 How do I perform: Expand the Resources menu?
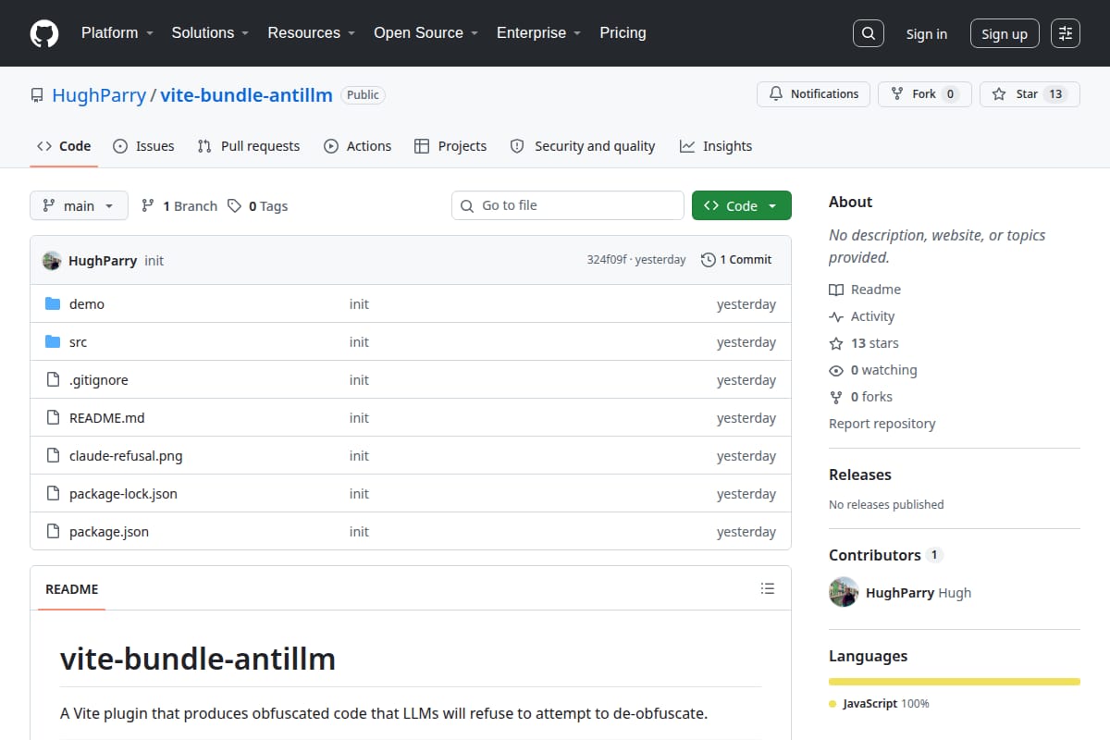[x=312, y=32]
